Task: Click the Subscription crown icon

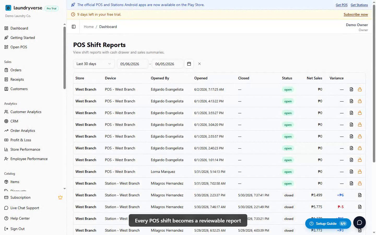Action: (60, 197)
